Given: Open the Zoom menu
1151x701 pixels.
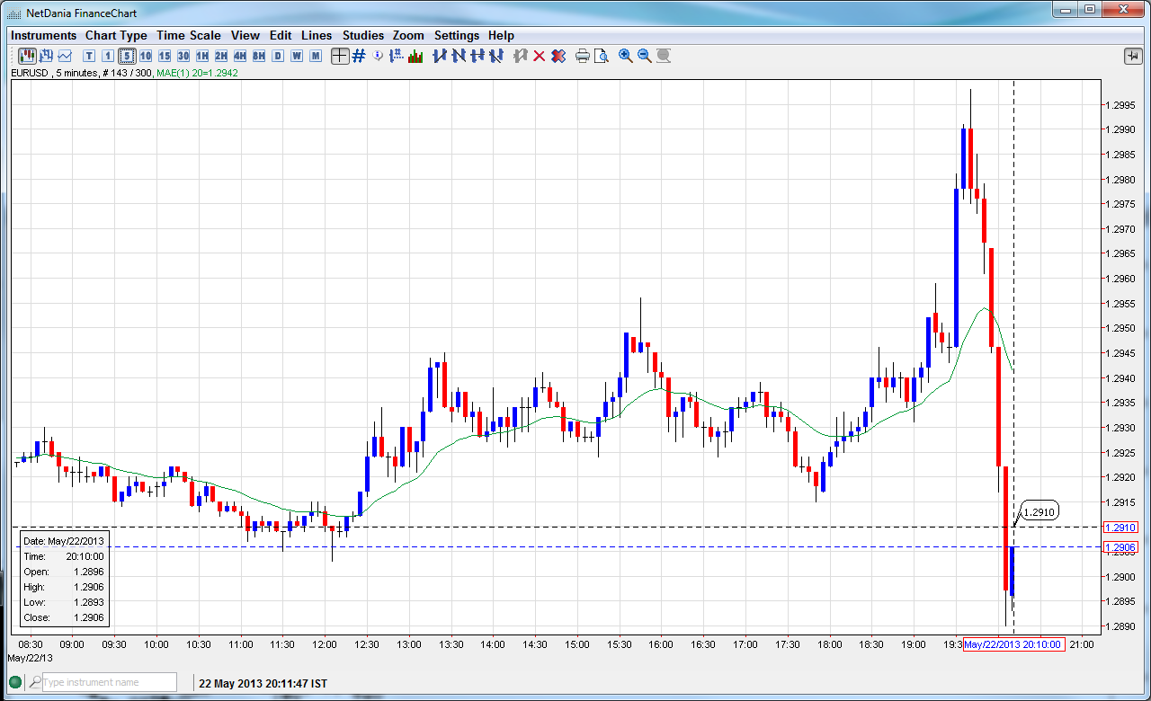Looking at the screenshot, I should [408, 35].
